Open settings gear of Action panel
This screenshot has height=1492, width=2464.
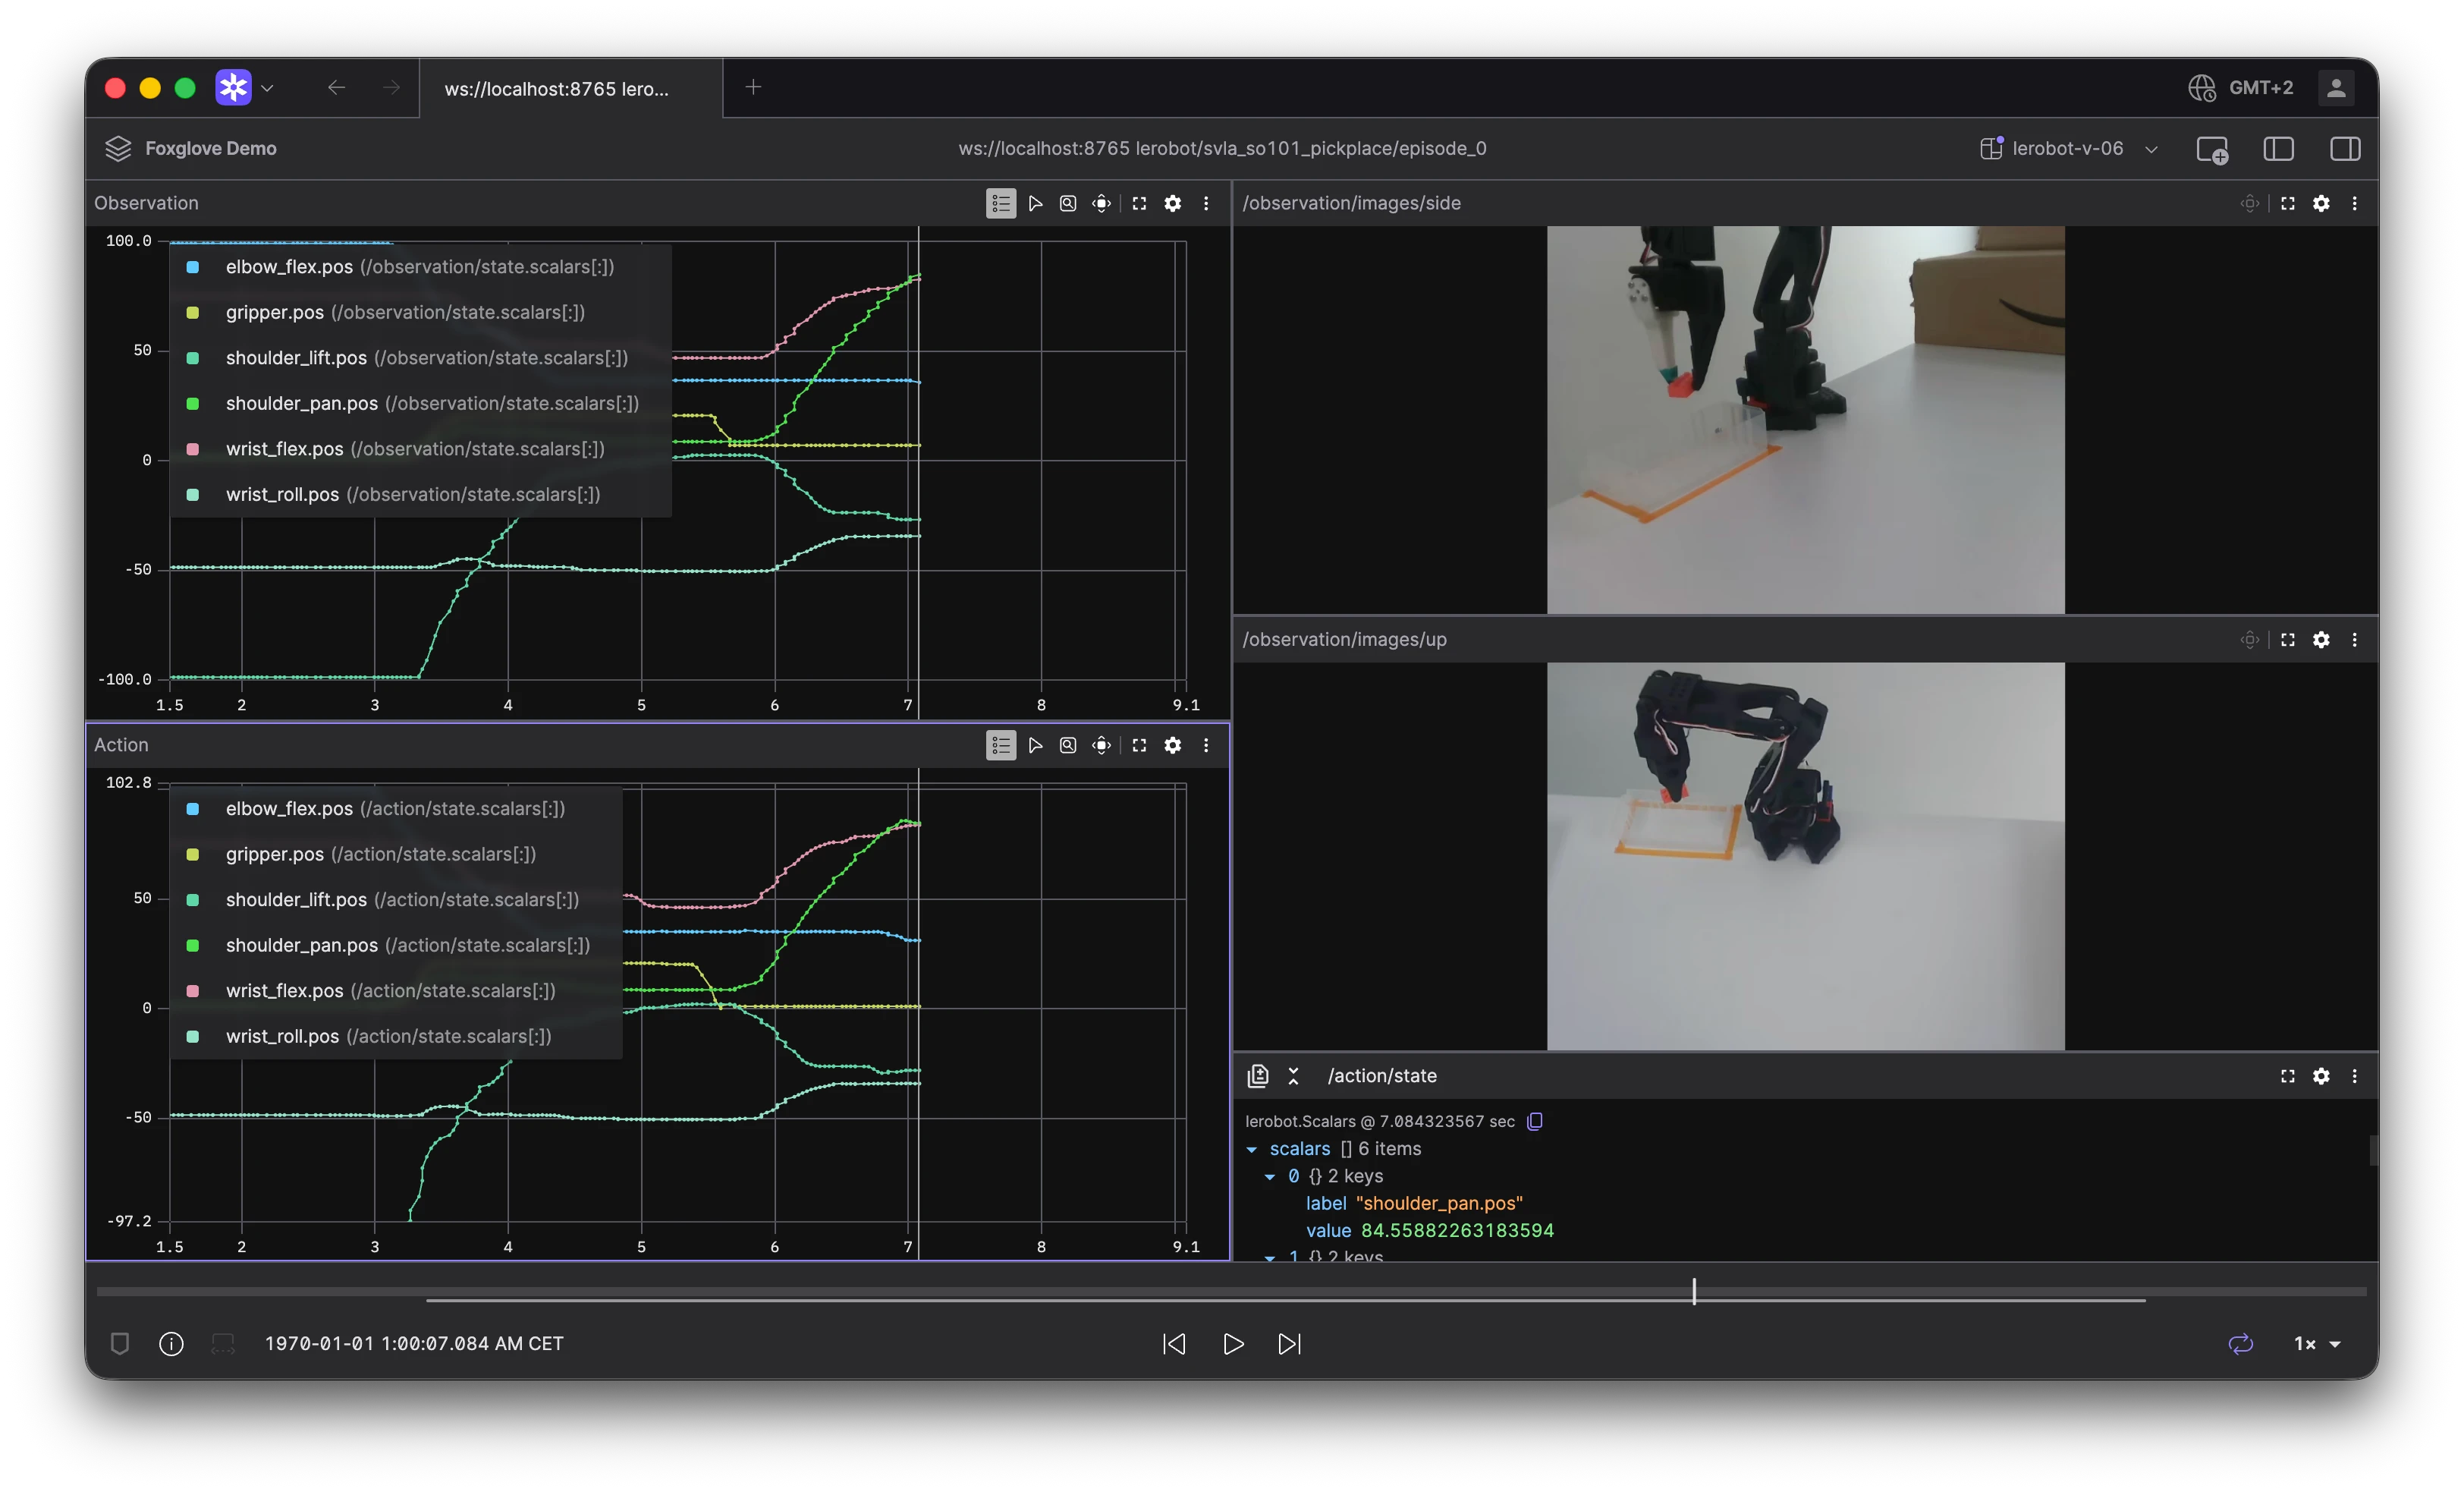coord(1173,745)
